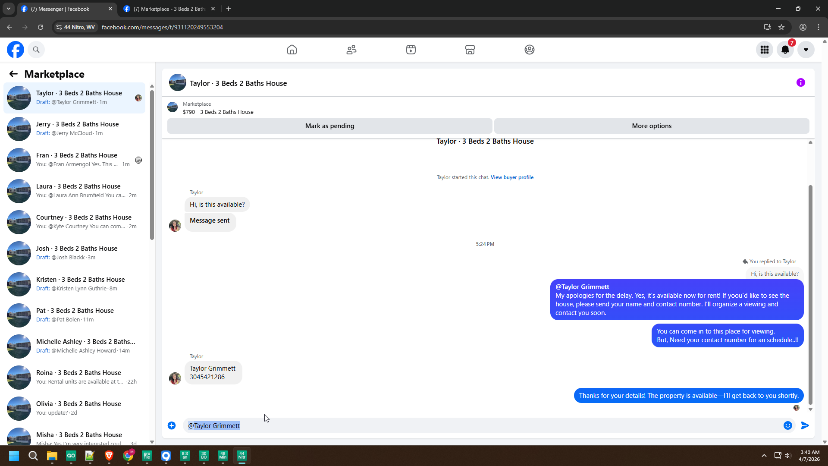Click Mark as pending button

[x=330, y=126]
